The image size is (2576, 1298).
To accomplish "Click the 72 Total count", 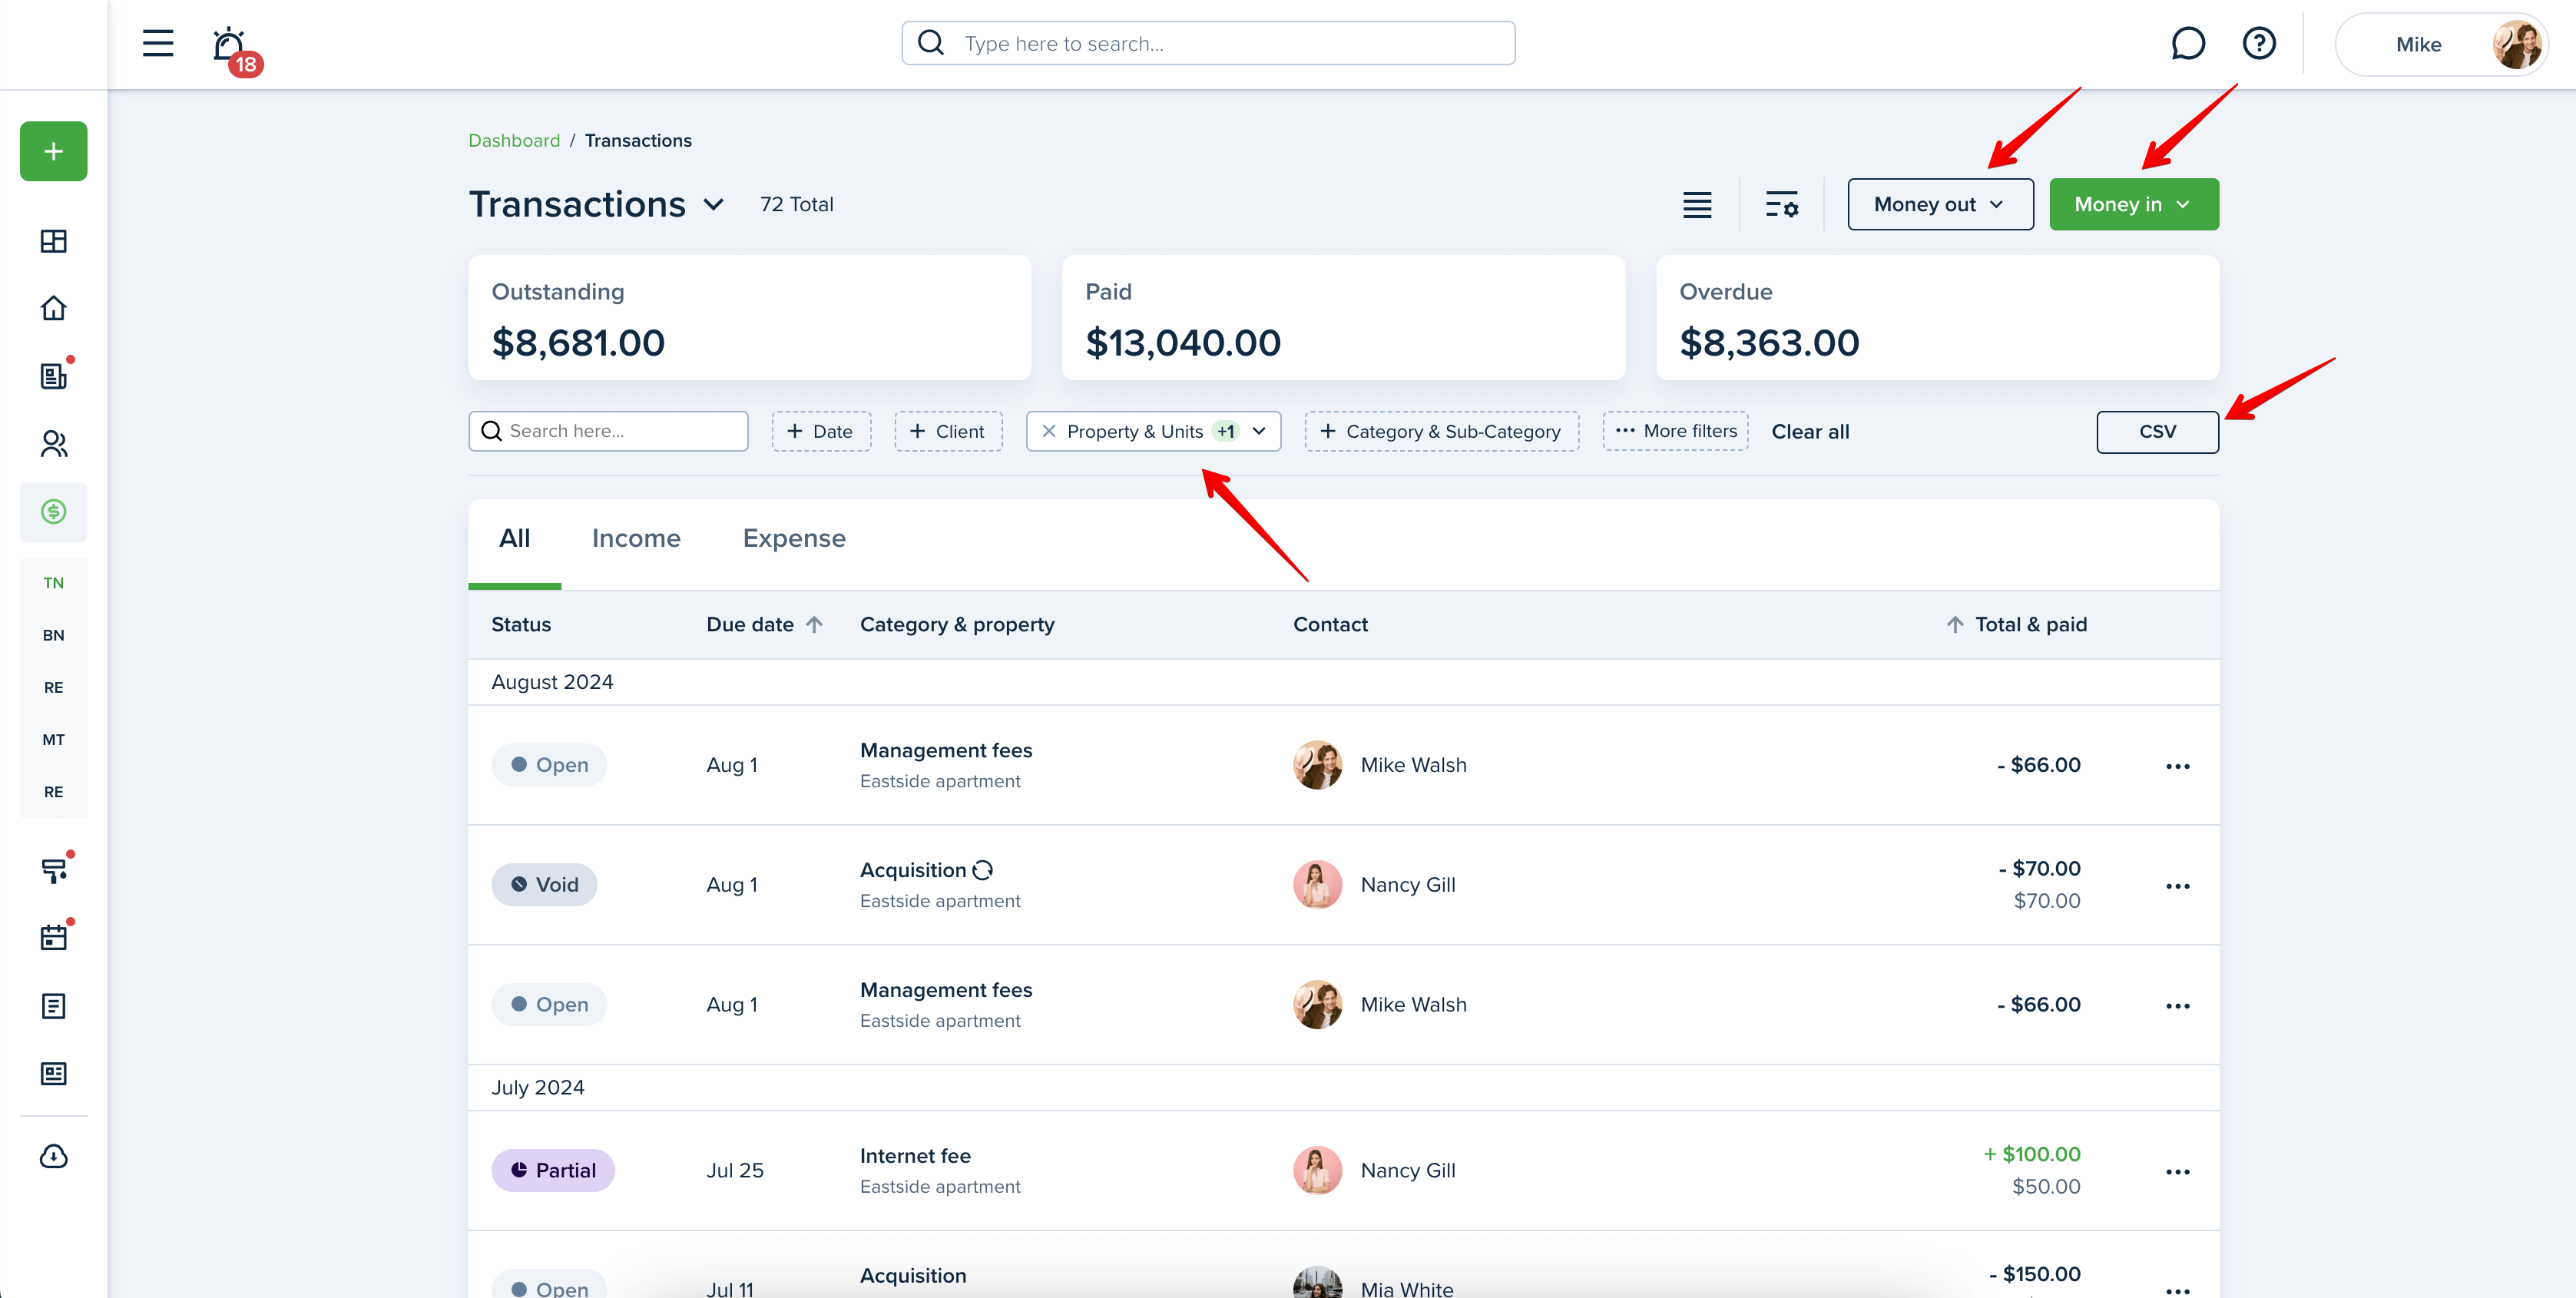I will click(x=796, y=205).
